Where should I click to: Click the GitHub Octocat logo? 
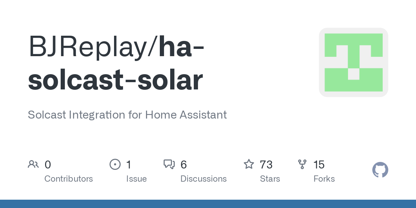380,170
